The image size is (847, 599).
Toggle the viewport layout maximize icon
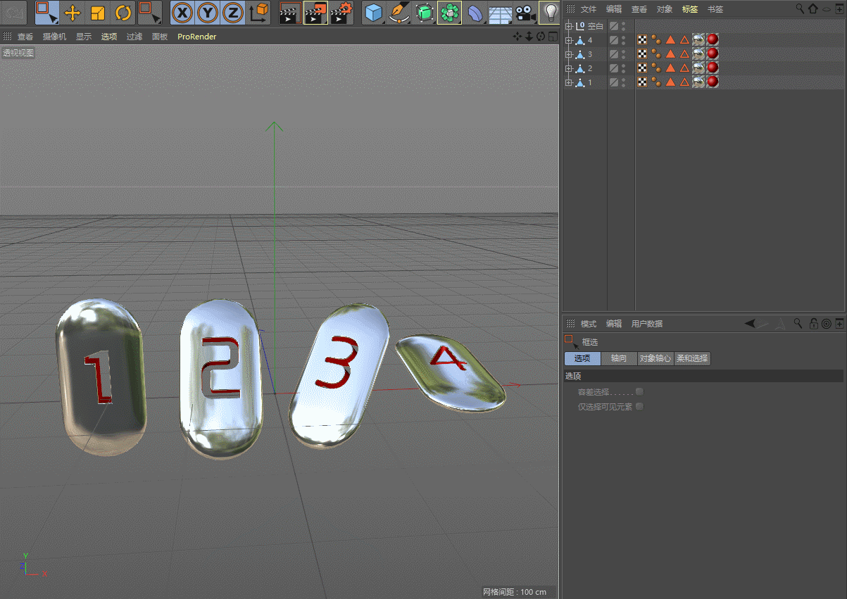pyautogui.click(x=551, y=37)
